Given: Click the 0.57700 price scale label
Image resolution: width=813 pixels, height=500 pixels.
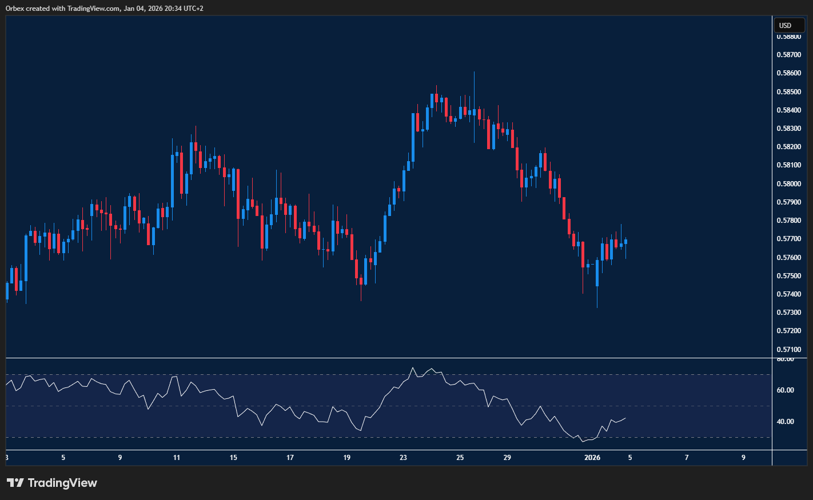Looking at the screenshot, I should coord(788,238).
